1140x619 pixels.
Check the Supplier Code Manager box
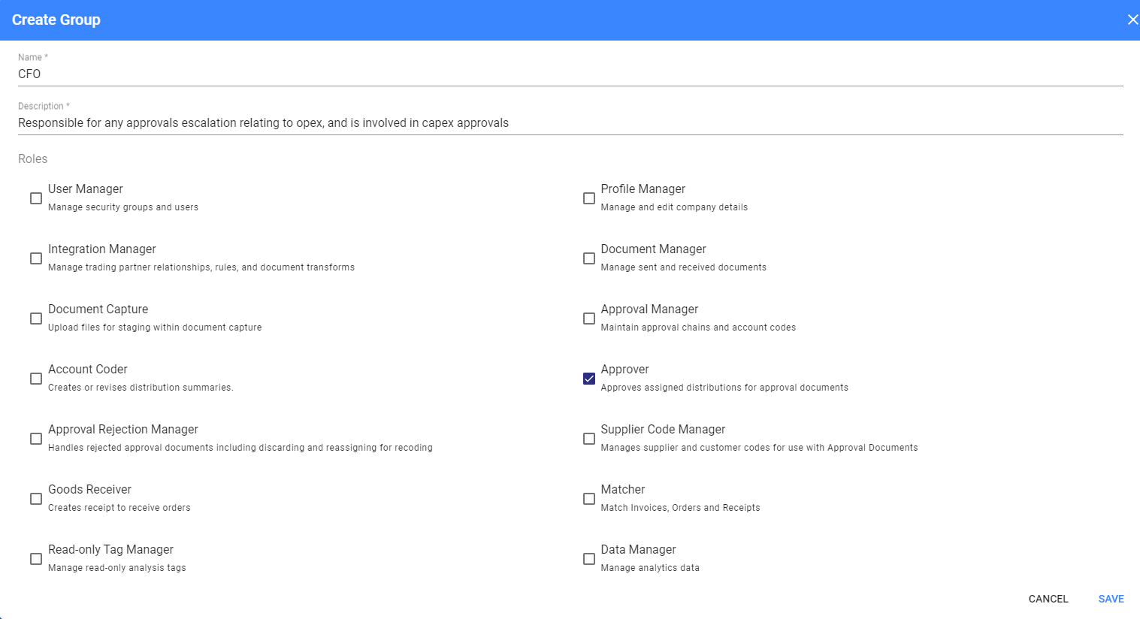tap(589, 439)
